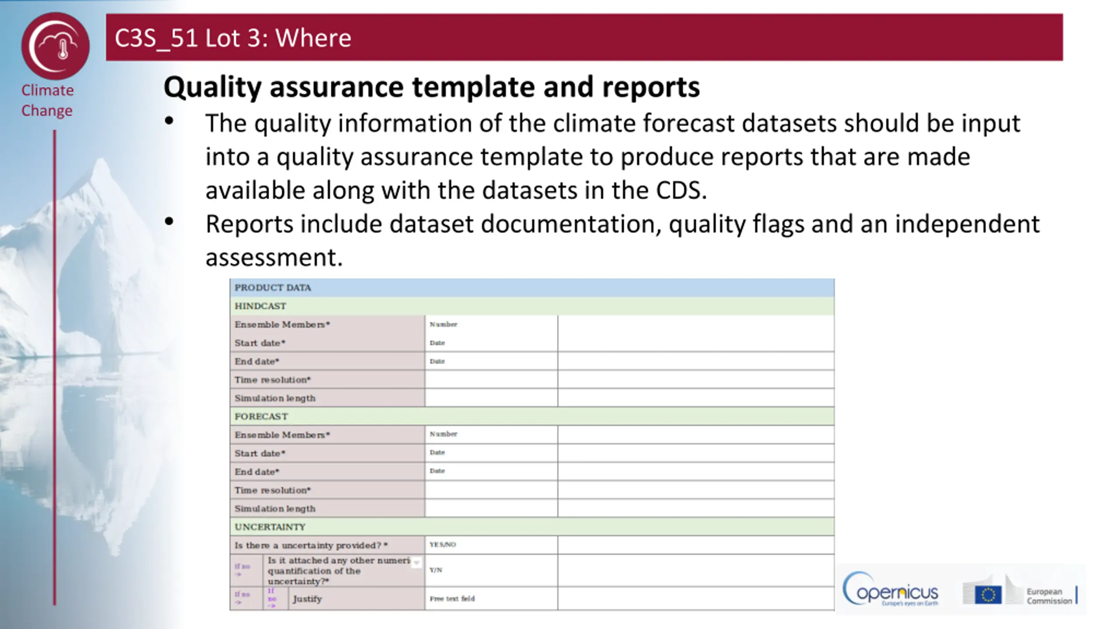This screenshot has width=1119, height=629.
Task: Click the 'Date' cell for Hindcast Start date
Action: tap(491, 343)
